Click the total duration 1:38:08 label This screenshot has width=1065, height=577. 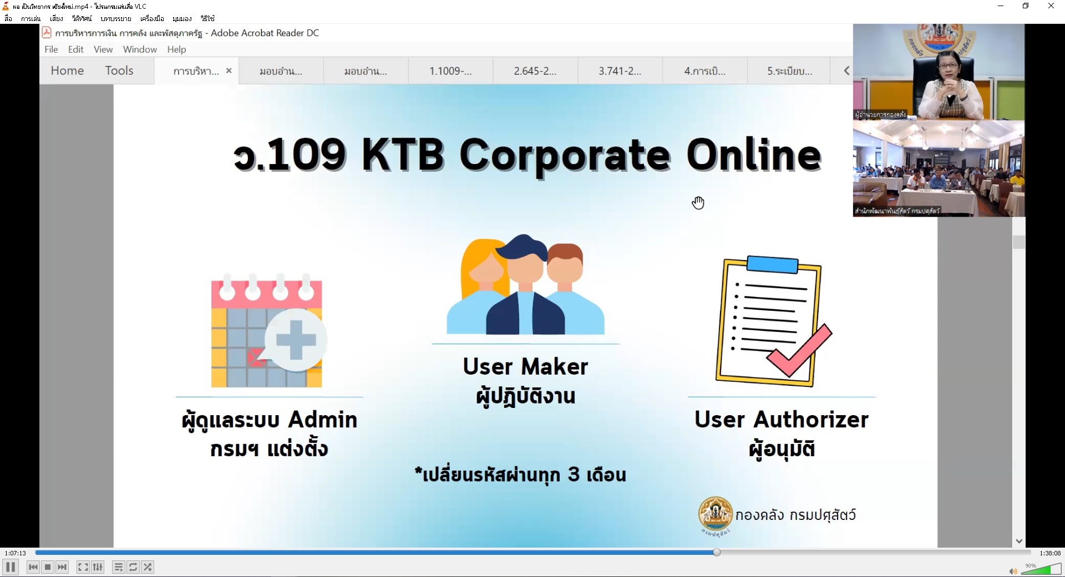(x=1050, y=553)
